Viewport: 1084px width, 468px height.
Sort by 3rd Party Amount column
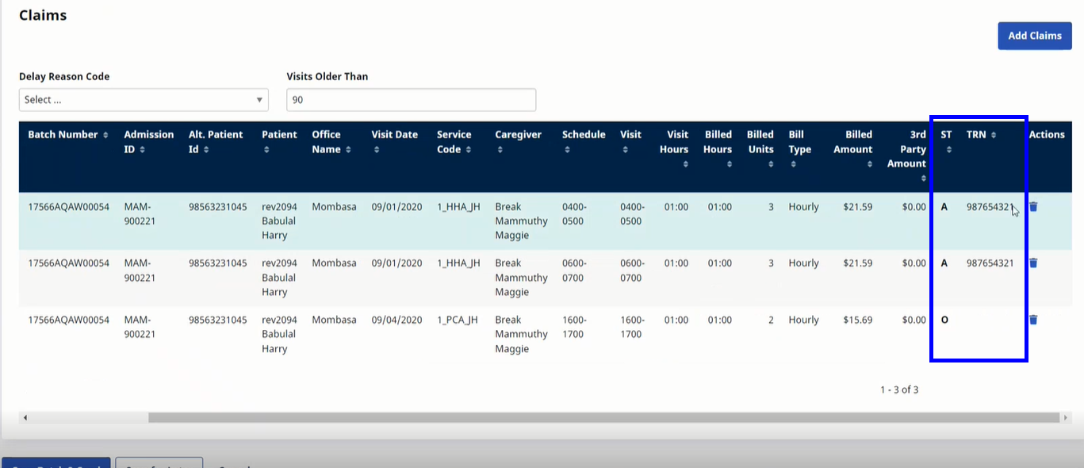924,178
